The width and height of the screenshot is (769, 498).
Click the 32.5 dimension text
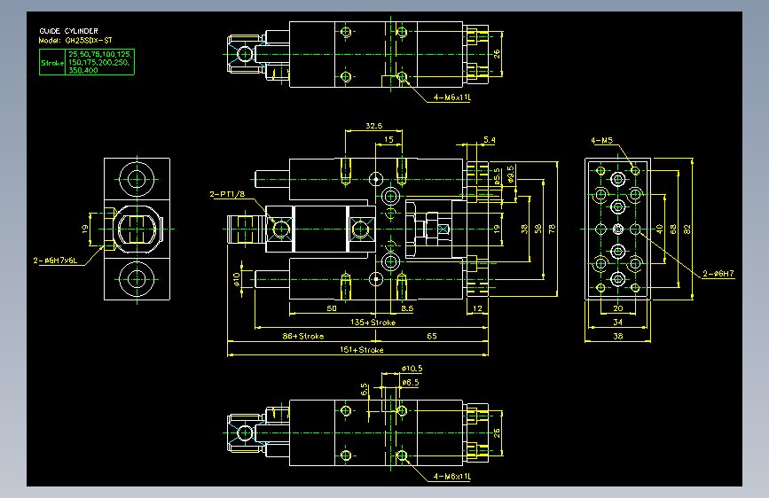point(373,126)
